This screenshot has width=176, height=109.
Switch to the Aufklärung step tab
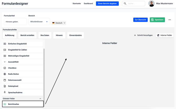point(10,35)
